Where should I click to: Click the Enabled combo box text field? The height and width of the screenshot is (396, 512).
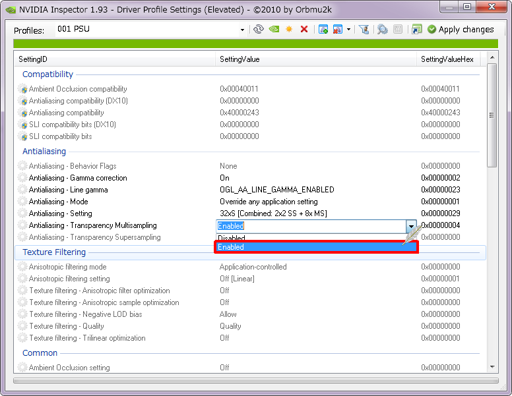pos(311,226)
